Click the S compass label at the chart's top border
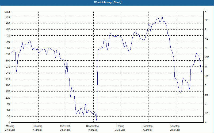The image size is (214, 133). 205,11
